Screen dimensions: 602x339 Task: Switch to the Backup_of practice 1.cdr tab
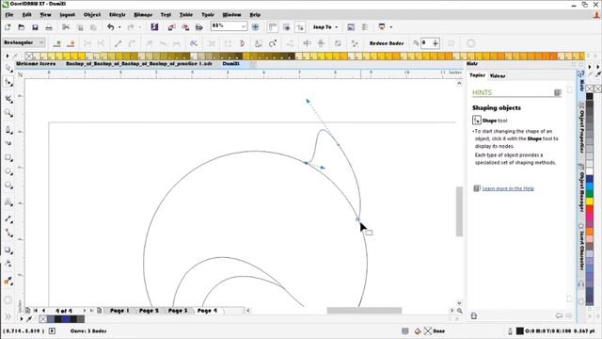pyautogui.click(x=139, y=64)
